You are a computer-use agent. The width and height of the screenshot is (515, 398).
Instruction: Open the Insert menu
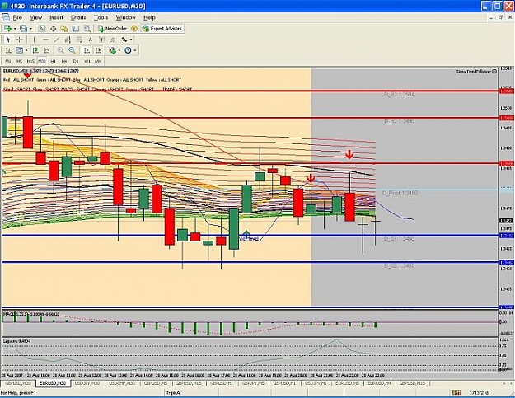[56, 17]
